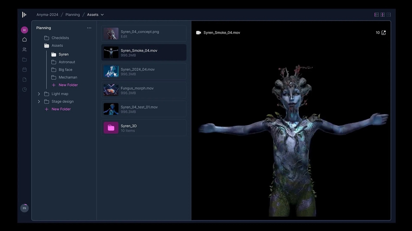412x231 pixels.
Task: Expand the Light map folder
Action: pyautogui.click(x=39, y=94)
